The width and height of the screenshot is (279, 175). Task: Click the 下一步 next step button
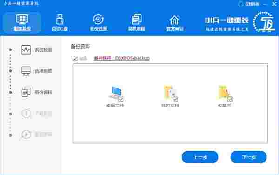249,157
